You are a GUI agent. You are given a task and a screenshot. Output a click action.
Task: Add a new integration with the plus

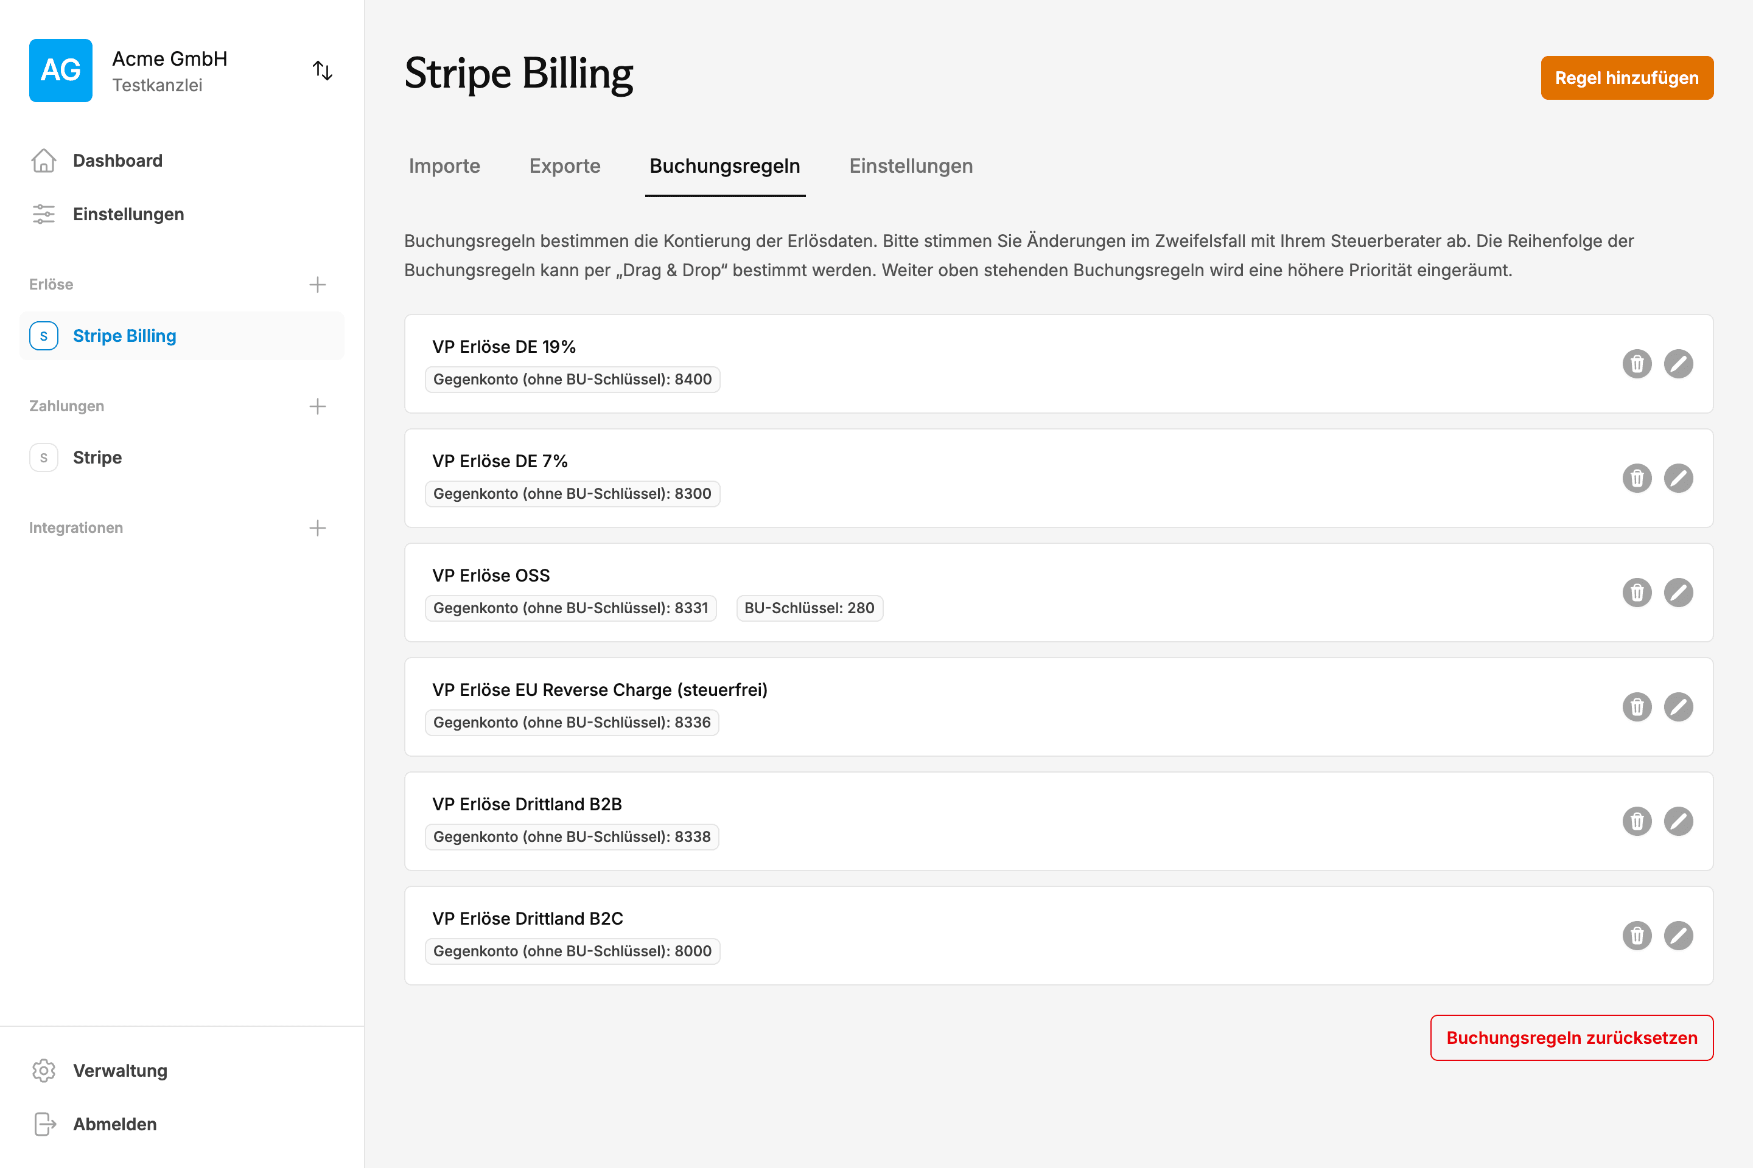[x=318, y=527]
